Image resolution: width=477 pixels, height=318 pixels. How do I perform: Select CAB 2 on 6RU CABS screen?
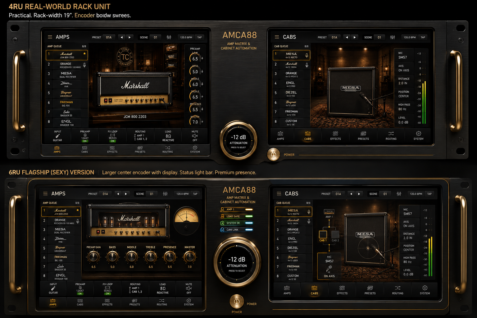[x=335, y=235]
